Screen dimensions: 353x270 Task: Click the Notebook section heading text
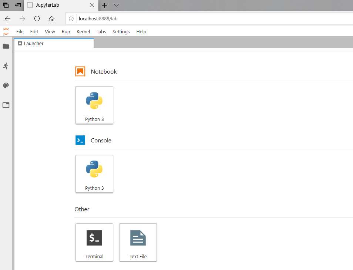[104, 71]
